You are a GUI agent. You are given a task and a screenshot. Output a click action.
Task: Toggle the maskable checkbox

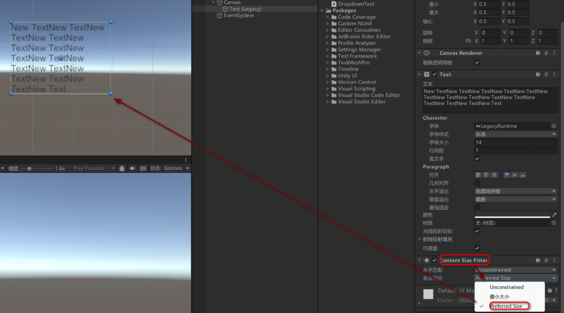[477, 248]
